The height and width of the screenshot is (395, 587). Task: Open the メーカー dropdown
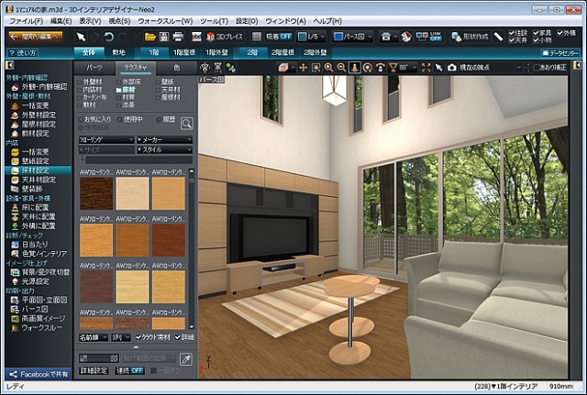click(163, 139)
